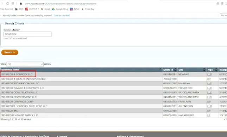
Task: Click entity id 7969201000
Action: (170, 79)
